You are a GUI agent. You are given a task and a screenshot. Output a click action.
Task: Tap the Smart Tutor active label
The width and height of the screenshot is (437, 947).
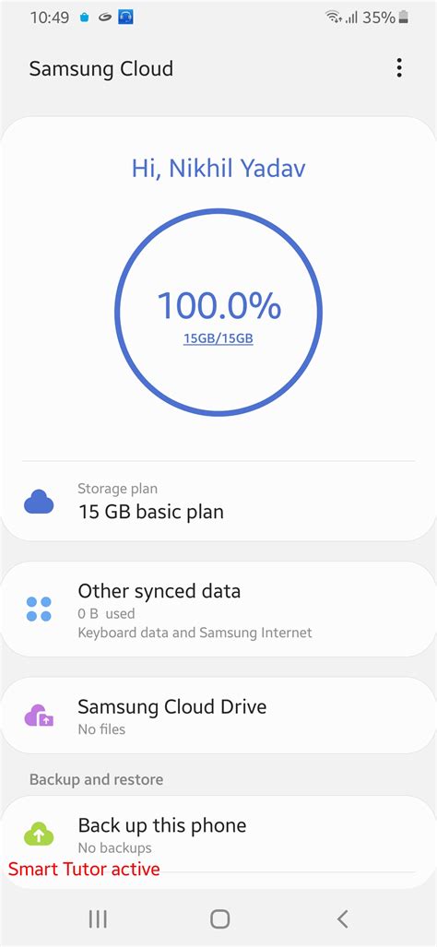(84, 870)
